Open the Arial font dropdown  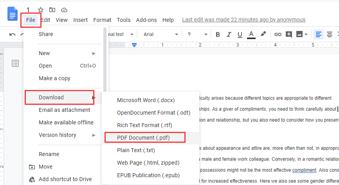coord(160,34)
